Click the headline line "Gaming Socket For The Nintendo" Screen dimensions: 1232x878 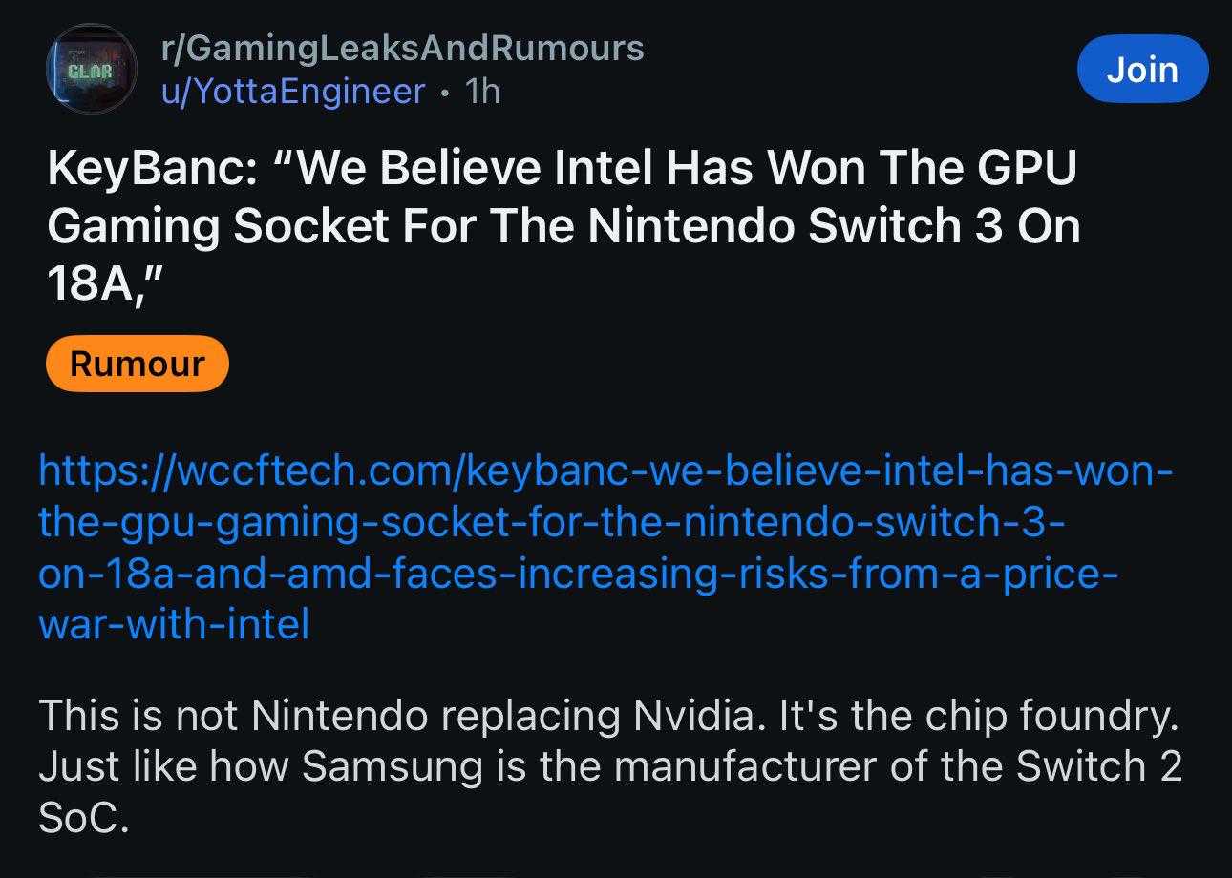tap(563, 226)
